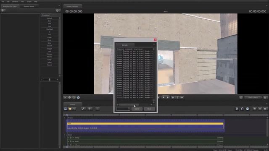Switch to the Clip Editor mode icon

click(x=66, y=109)
